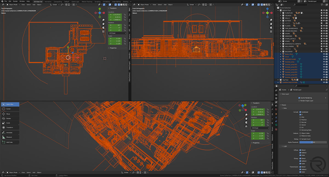Switch to the Animation workspace tab

click(48, 1)
